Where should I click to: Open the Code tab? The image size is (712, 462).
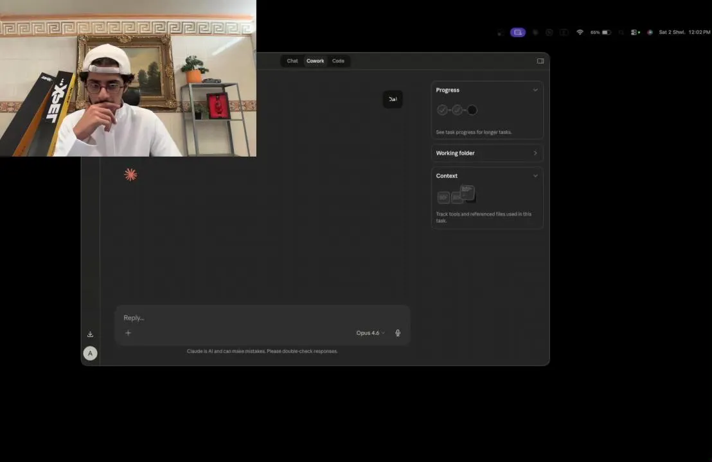click(338, 61)
